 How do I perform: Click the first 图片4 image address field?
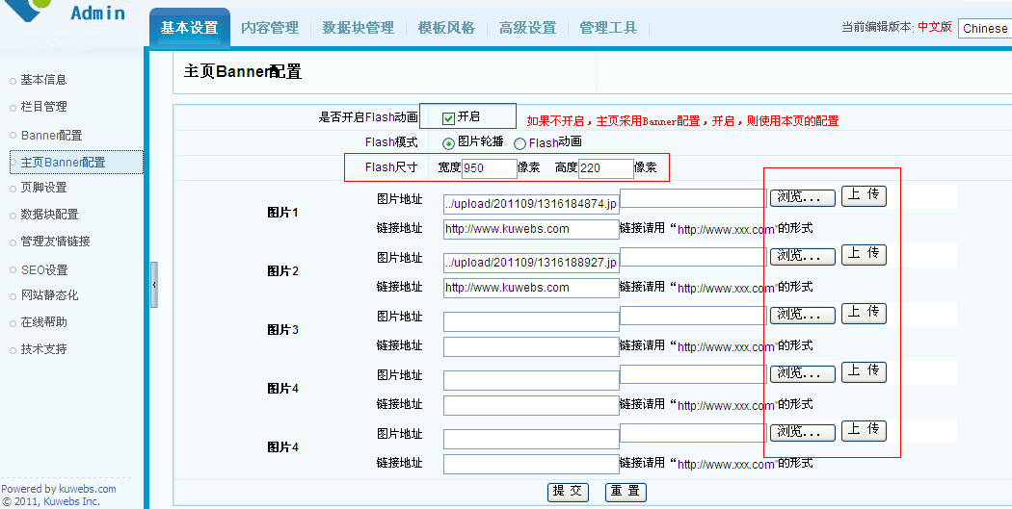click(x=531, y=380)
